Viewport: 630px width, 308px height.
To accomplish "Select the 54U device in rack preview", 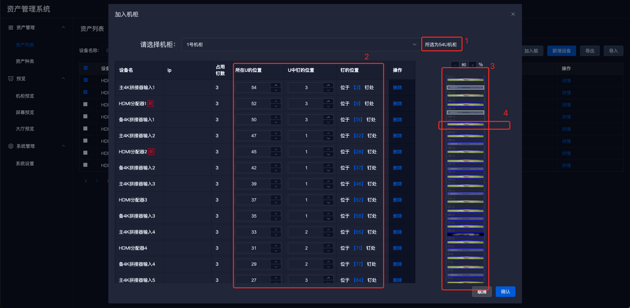I will (x=466, y=80).
